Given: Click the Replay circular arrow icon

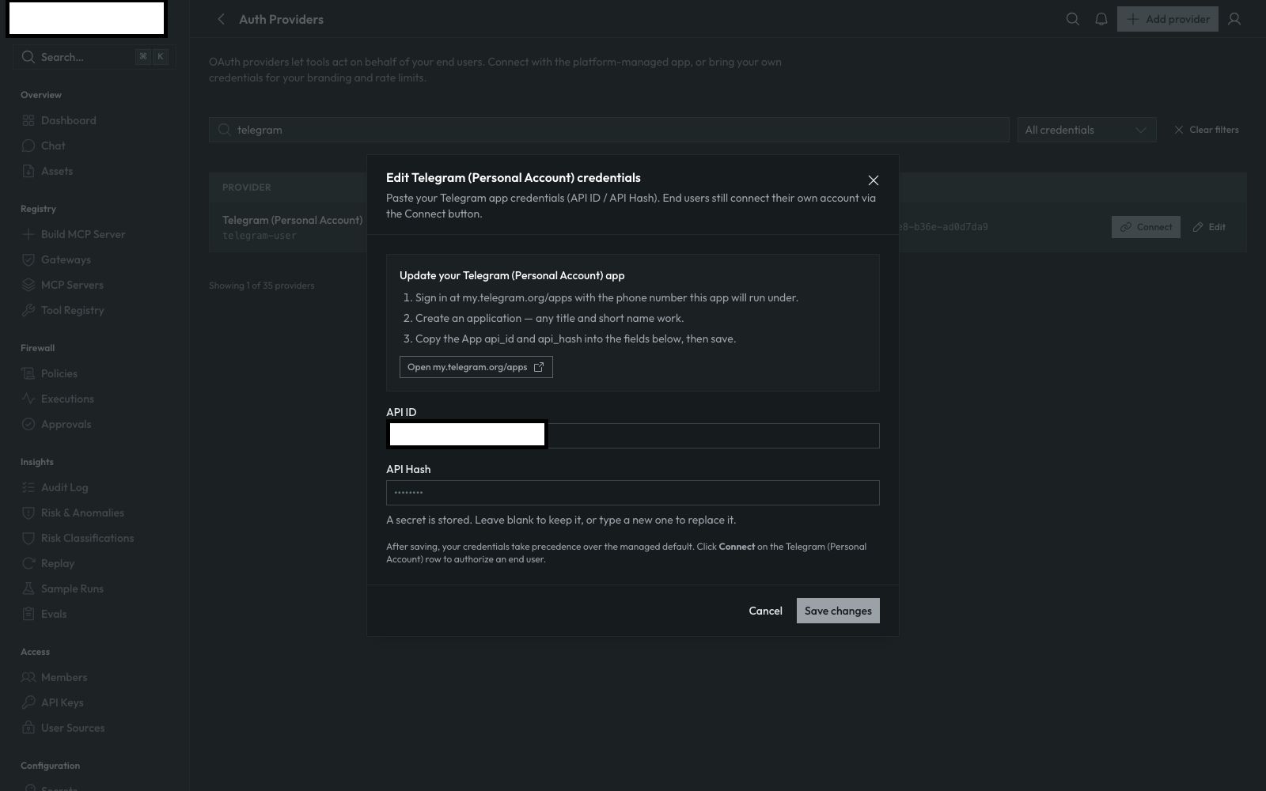Looking at the screenshot, I should [28, 563].
